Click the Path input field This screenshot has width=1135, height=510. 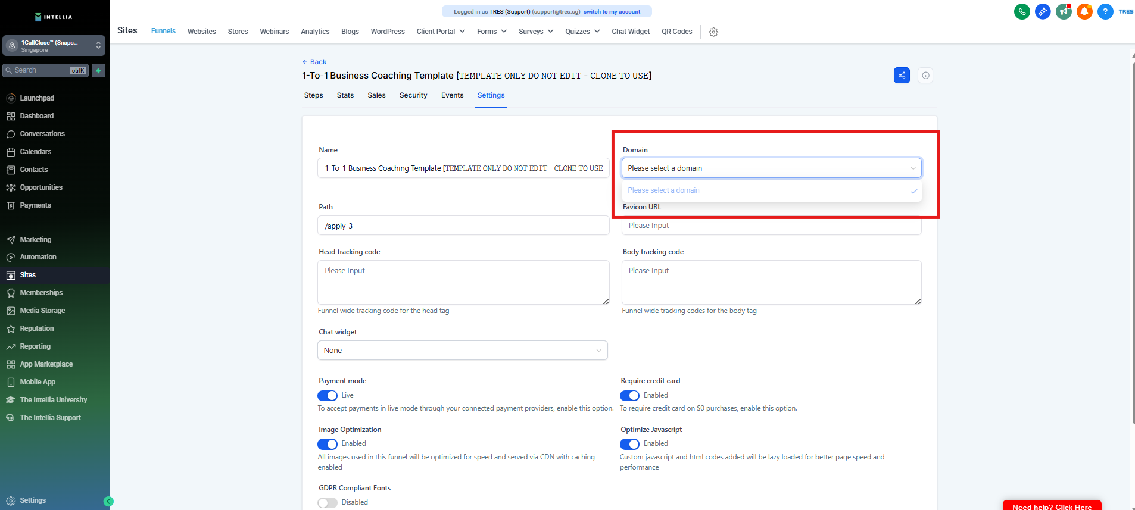click(x=463, y=226)
